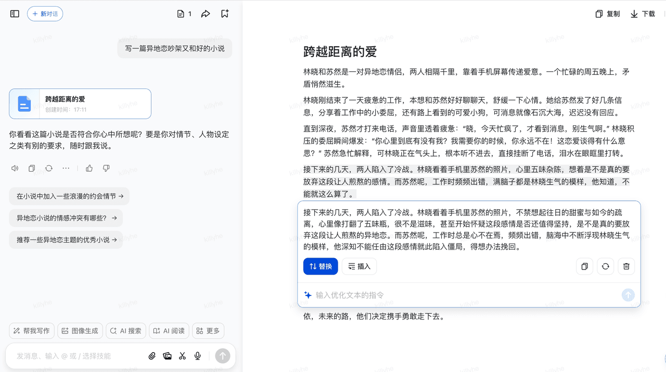
Task: Click 替换 to replace selected text
Action: coord(321,266)
